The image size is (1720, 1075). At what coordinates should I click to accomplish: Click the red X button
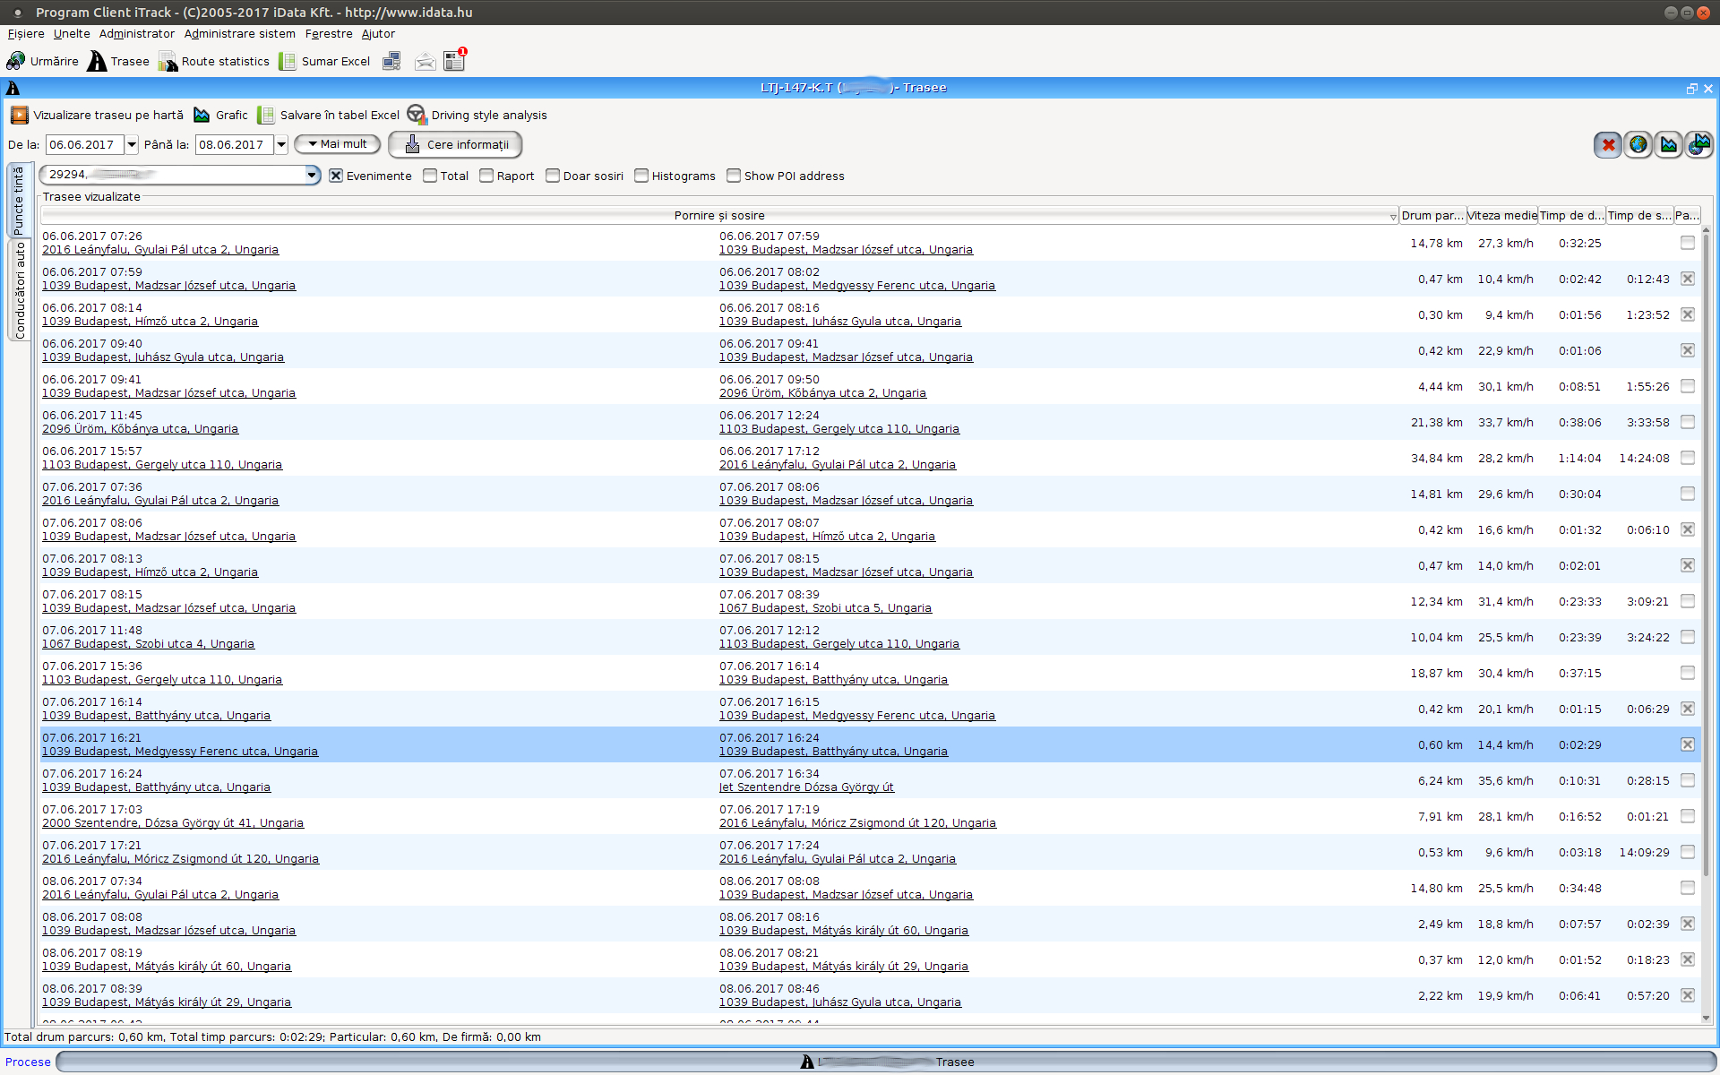pyautogui.click(x=1608, y=144)
